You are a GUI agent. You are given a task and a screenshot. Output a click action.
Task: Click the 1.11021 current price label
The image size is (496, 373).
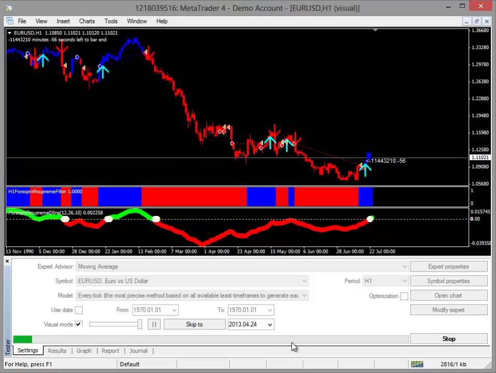coord(480,157)
